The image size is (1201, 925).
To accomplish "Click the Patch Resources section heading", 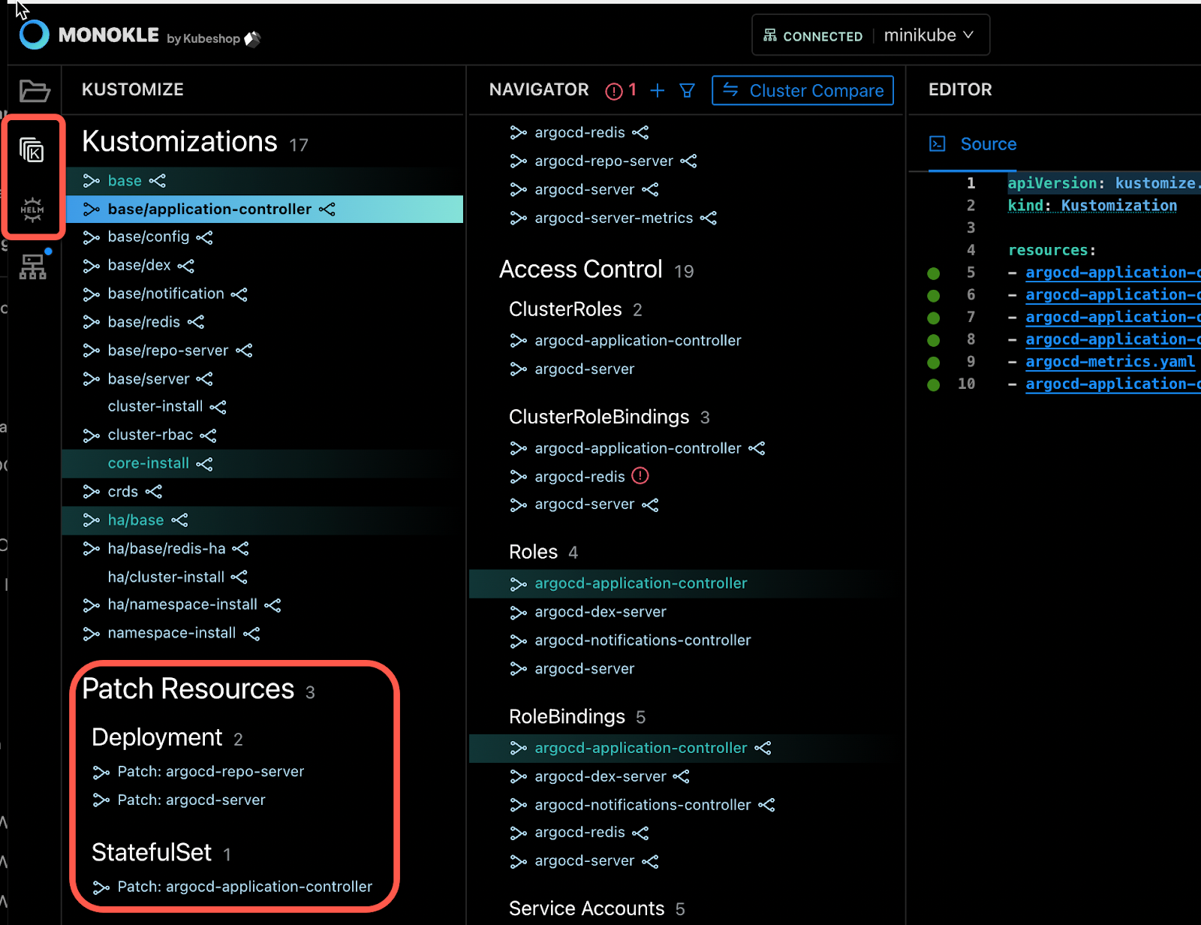I will [188, 689].
